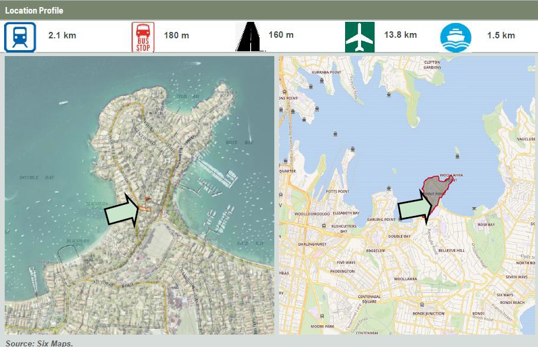Viewport: 538px width, 347px height.
Task: Click the 'Source: Six Maps.' caption
Action: click(39, 343)
